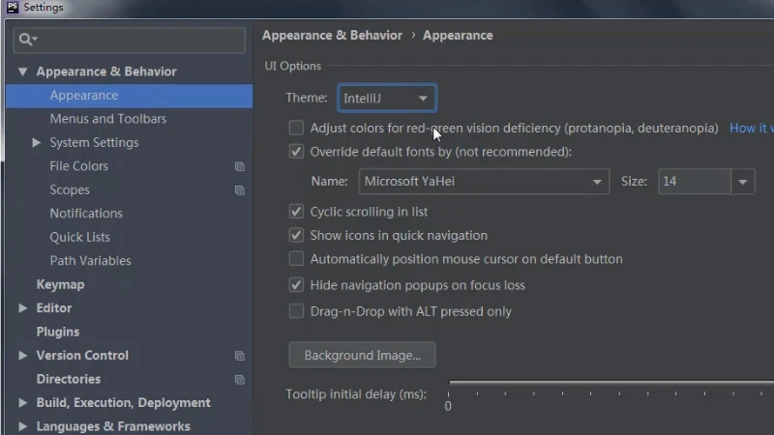
Task: Click the project-level icon beside Version Control
Action: tap(239, 356)
